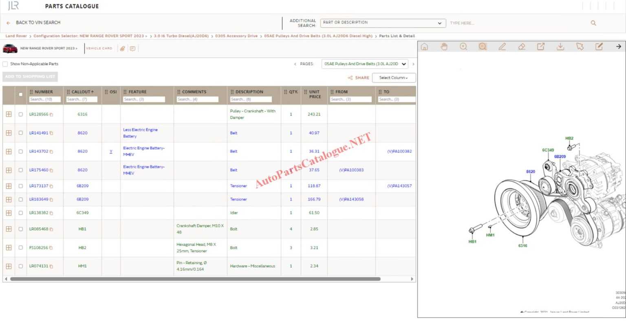The image size is (626, 321).
Task: Choose the Pencil annotation tool
Action: 502,47
